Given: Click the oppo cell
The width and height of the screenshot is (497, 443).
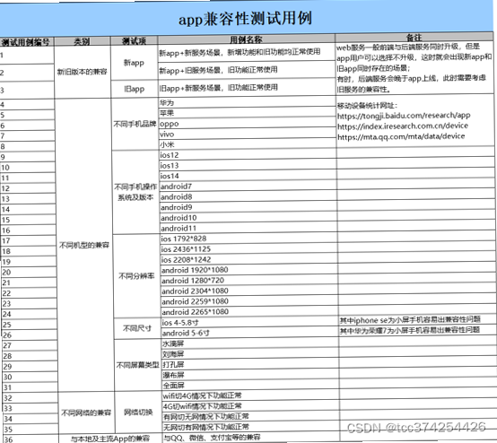Looking at the screenshot, I should (x=248, y=124).
